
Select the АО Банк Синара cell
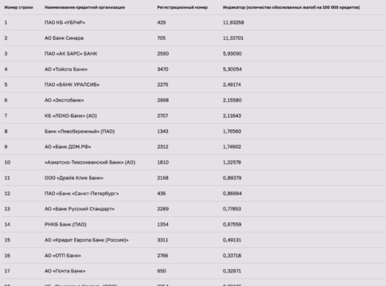pyautogui.click(x=64, y=38)
